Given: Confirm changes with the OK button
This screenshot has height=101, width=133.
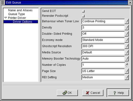Looking at the screenshot, I should [x=67, y=93].
